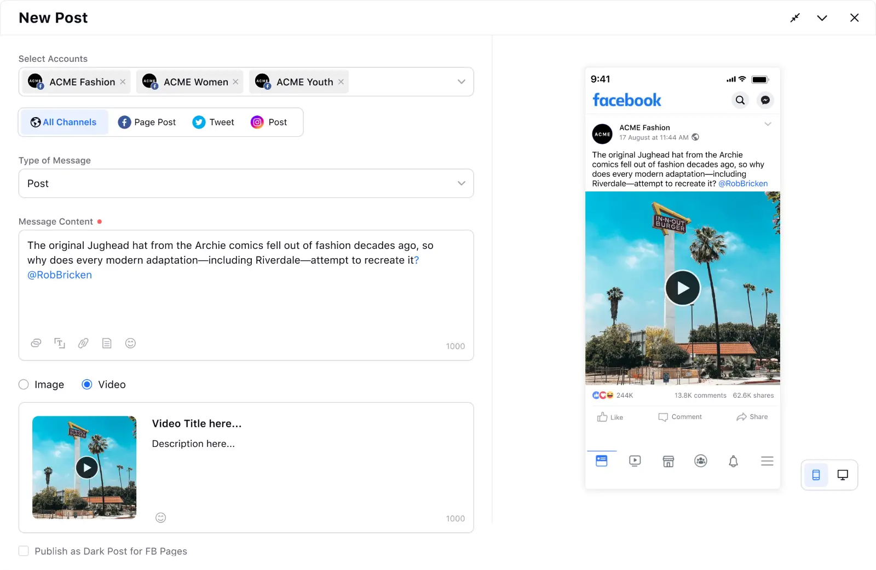
Task: Open the emoji picker for video description
Action: click(x=160, y=517)
